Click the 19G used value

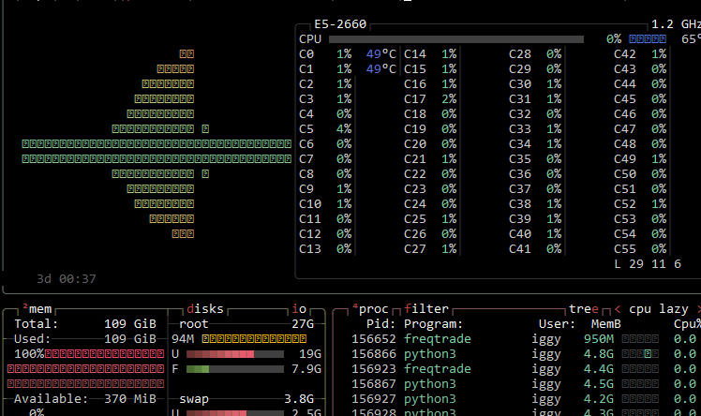(x=310, y=354)
